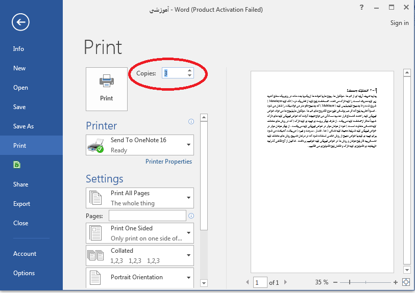Click the preview scrollbar down arrow
Image resolution: width=415 pixels, height=293 pixels.
(407, 270)
